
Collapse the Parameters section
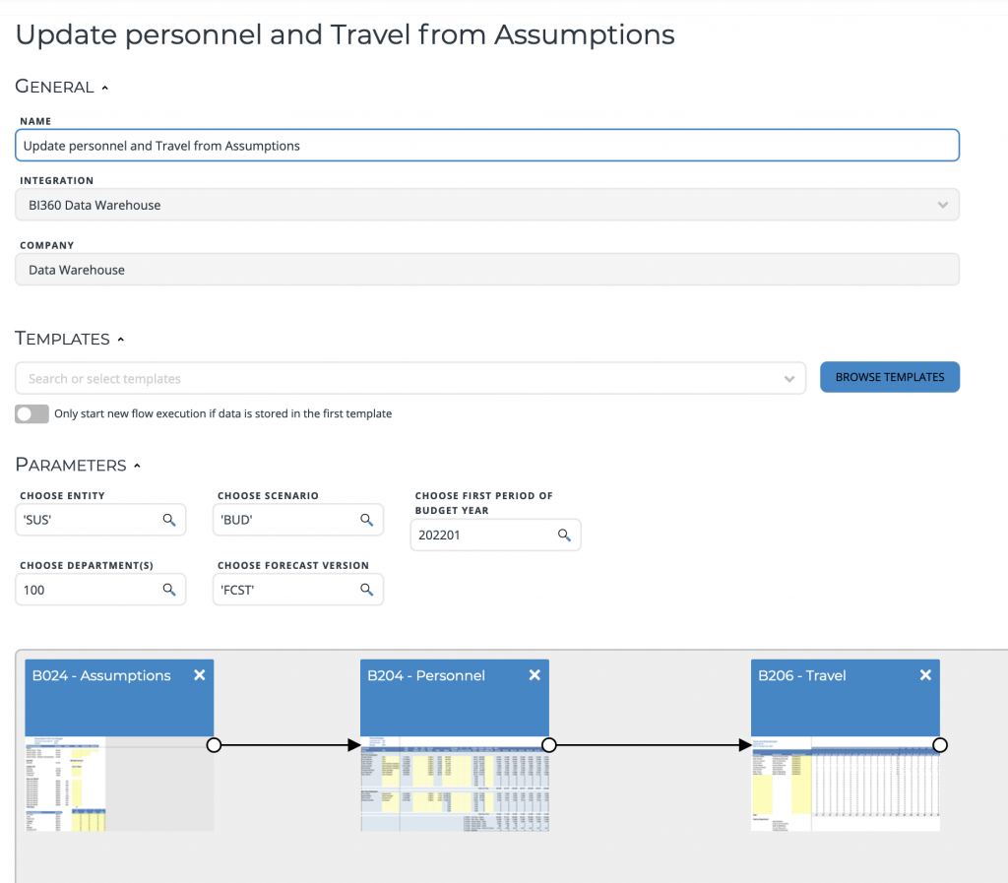[138, 466]
